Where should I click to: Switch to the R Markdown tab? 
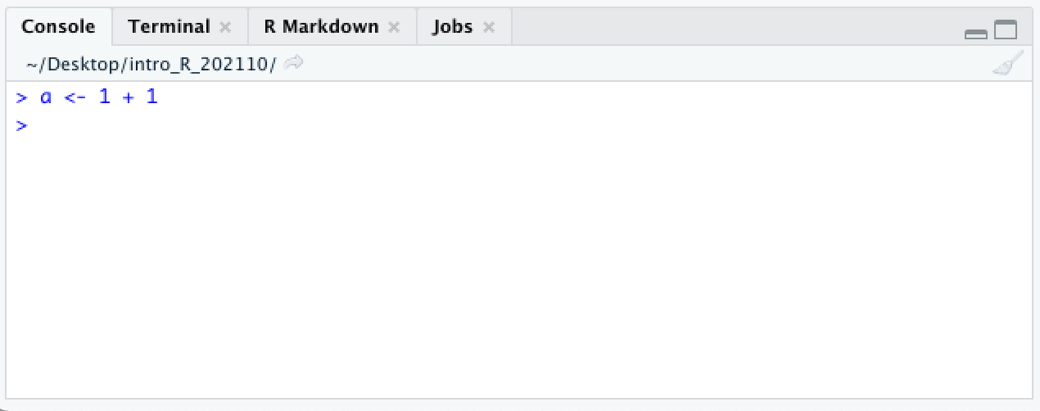pyautogui.click(x=321, y=26)
